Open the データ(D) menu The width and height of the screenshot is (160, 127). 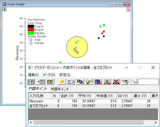point(49,75)
